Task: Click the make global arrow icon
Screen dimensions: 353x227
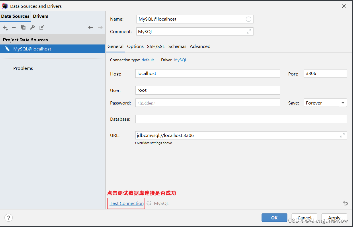Action: click(x=42, y=27)
